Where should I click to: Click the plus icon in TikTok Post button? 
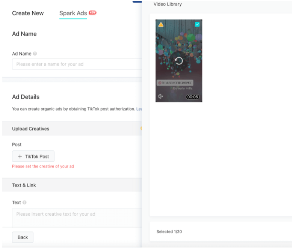point(20,156)
